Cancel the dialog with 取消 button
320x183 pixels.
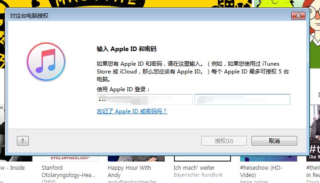point(274,141)
